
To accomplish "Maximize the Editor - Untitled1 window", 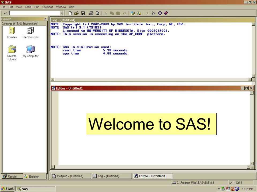I will pos(247,88).
